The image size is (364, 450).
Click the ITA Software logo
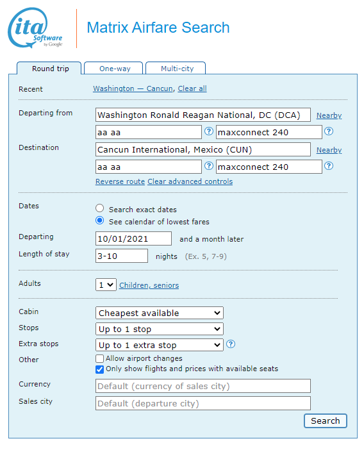[35, 28]
